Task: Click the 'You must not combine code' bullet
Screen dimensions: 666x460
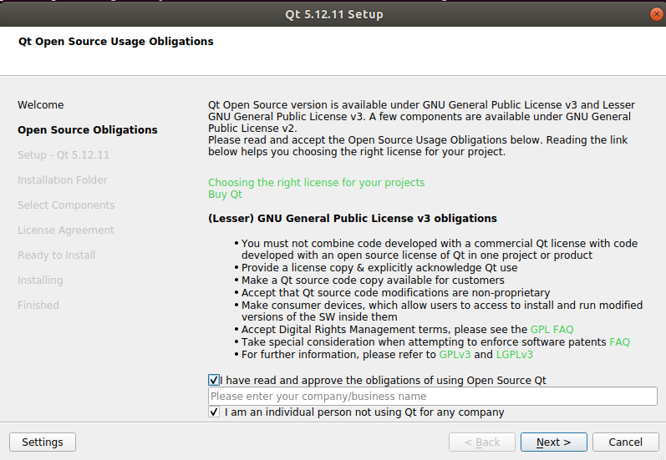Action: point(440,249)
